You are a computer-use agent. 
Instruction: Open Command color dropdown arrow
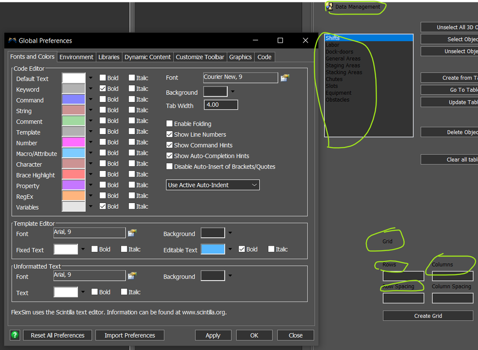[90, 99]
